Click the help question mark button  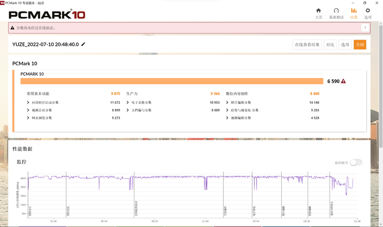click(365, 28)
